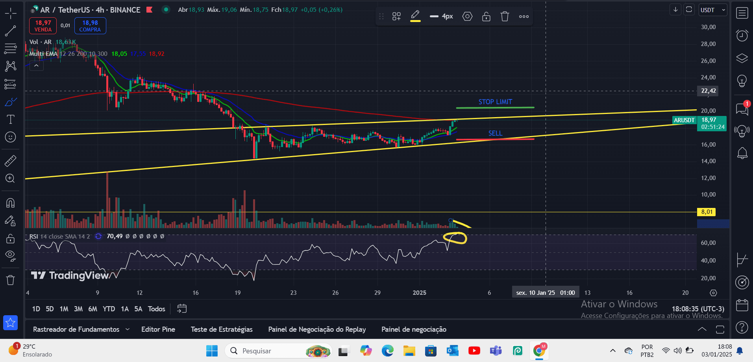
Task: Collapse the bottom panel with chevron
Action: (x=702, y=329)
